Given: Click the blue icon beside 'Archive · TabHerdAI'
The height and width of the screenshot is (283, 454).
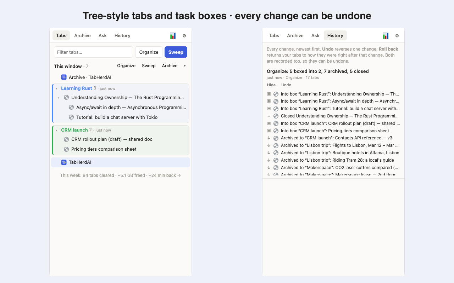Looking at the screenshot, I should [64, 77].
